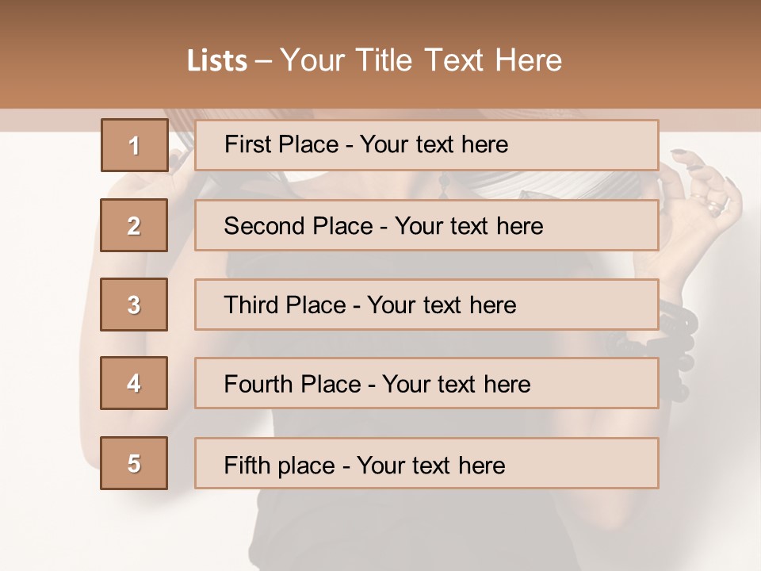This screenshot has width=761, height=571.
Task: Click the Third Place text box
Action: pyautogui.click(x=426, y=305)
